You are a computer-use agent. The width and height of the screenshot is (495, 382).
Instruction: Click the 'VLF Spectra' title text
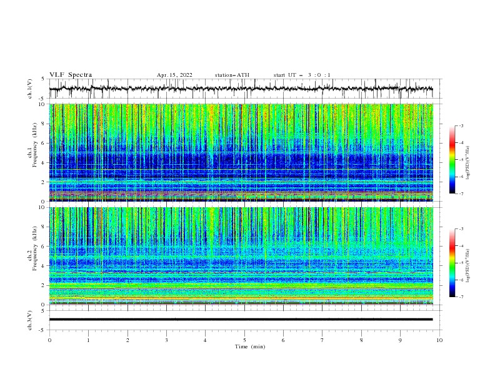click(x=71, y=75)
